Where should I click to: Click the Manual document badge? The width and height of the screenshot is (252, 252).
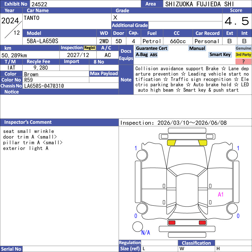[x=197, y=48]
